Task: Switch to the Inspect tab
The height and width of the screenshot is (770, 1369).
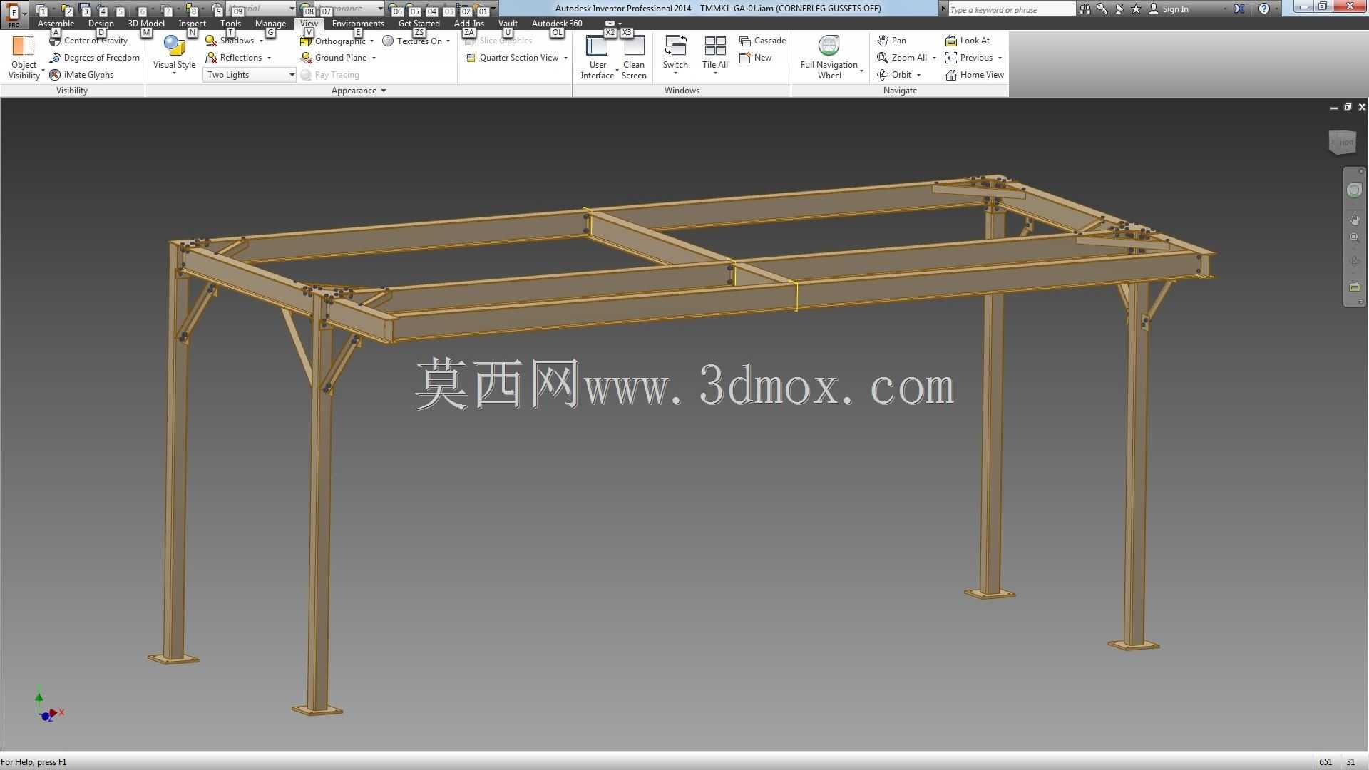Action: [193, 24]
